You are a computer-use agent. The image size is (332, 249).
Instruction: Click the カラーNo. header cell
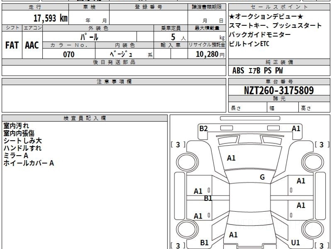69,45
